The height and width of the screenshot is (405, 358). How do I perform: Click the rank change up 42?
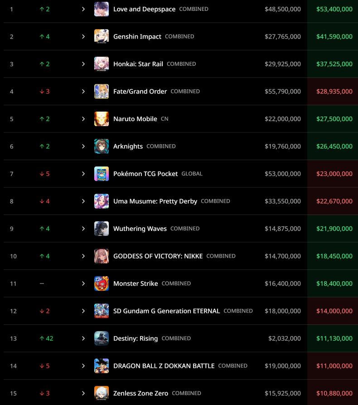pyautogui.click(x=47, y=338)
